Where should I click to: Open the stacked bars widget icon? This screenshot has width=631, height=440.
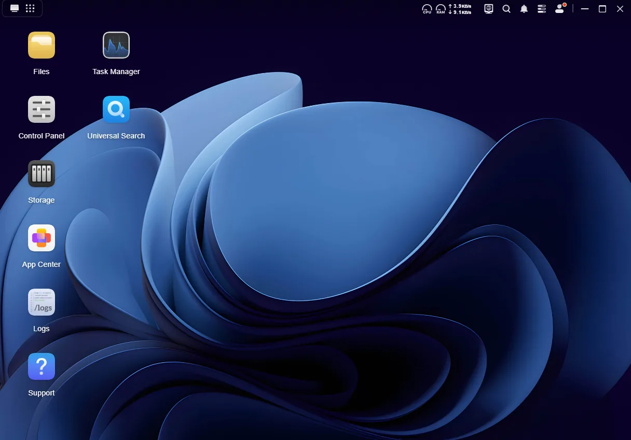(542, 9)
